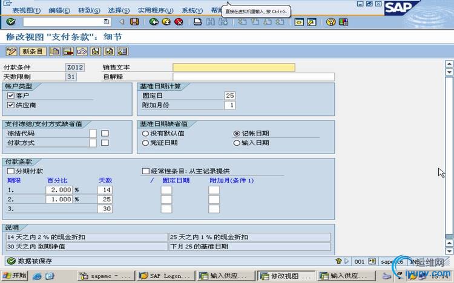Screen dimensions: 454x283
Task: Open the command field history dropdown
Action: point(107,22)
